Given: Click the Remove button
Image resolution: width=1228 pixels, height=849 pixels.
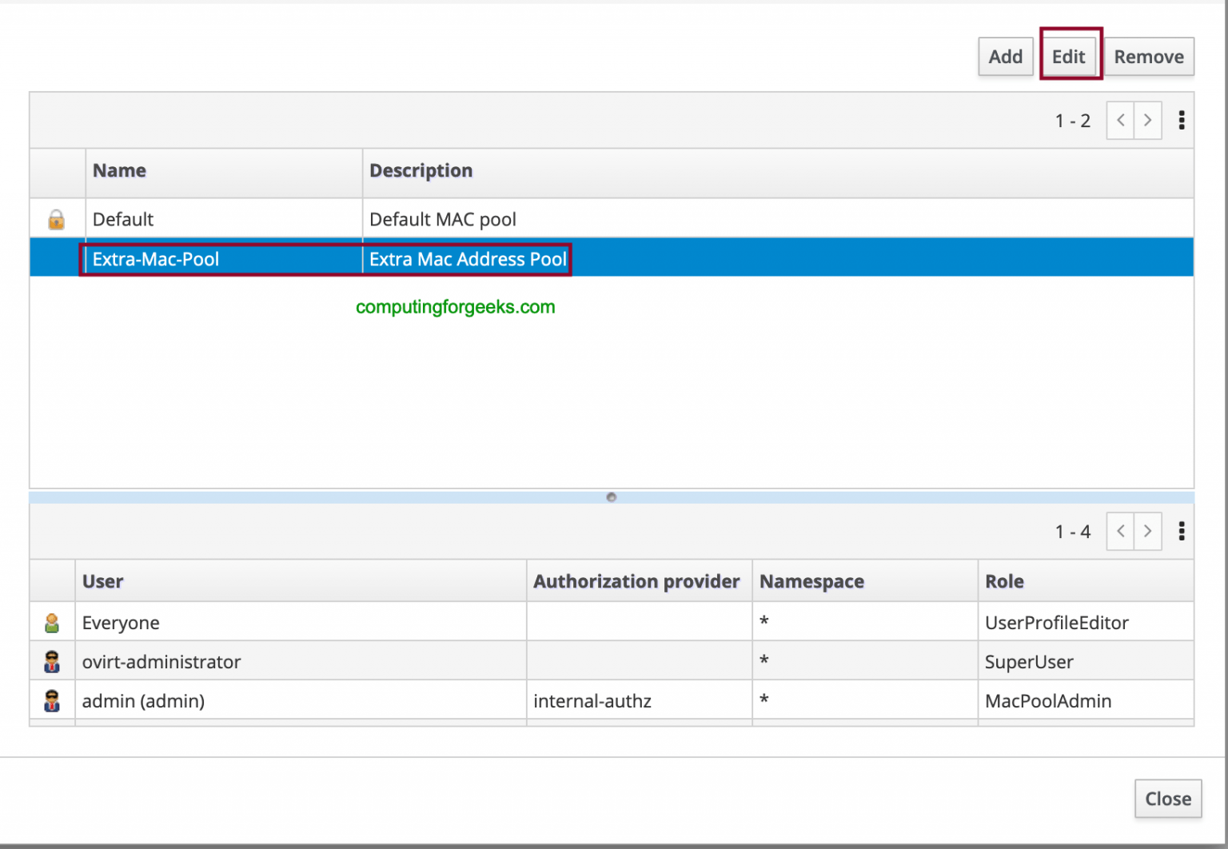Looking at the screenshot, I should coord(1148,56).
